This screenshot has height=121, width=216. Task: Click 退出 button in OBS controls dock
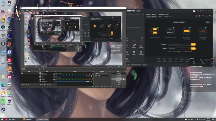click(119, 84)
